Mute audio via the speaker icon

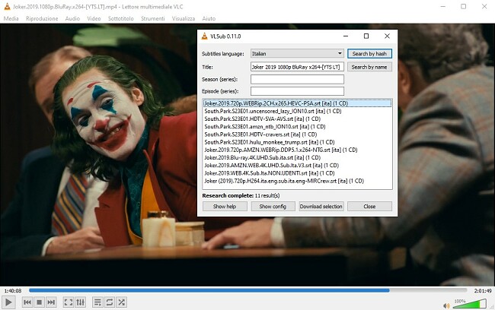pos(446,305)
